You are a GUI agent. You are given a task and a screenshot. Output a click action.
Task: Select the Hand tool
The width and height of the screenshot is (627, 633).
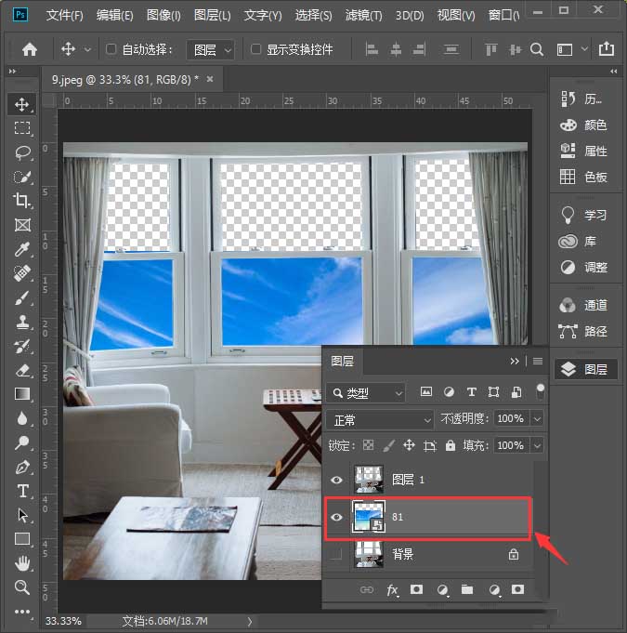coord(21,563)
